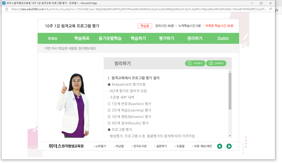Click the browser address URL field

click(139, 9)
